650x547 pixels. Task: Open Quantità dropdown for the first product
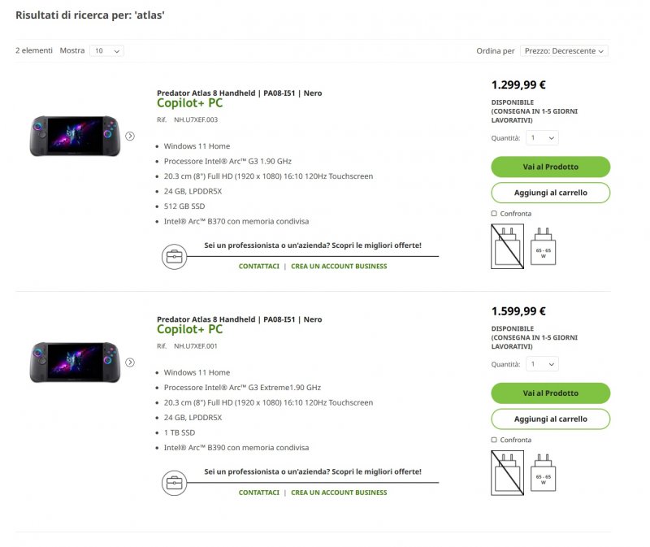542,137
